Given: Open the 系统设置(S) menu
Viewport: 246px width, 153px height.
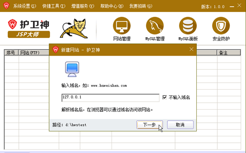Looking at the screenshot, I should tap(25, 6).
